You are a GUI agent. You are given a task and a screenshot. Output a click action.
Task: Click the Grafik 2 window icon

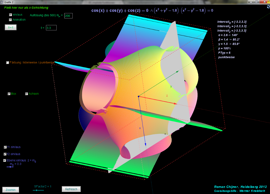coord(2,2)
